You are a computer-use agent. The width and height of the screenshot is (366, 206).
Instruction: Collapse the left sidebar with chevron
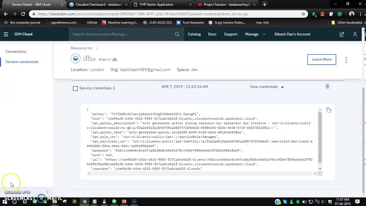(x=47, y=192)
